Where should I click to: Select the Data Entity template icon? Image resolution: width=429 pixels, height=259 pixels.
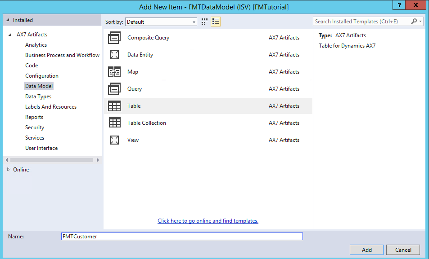[114, 55]
